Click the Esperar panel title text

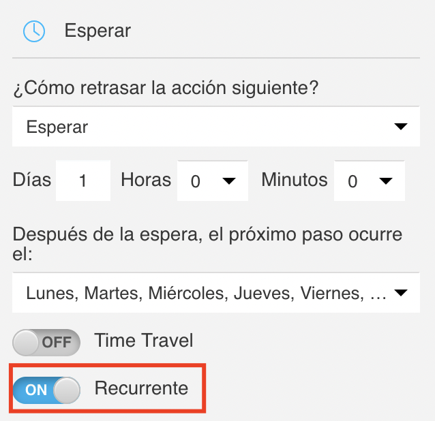[x=97, y=31]
